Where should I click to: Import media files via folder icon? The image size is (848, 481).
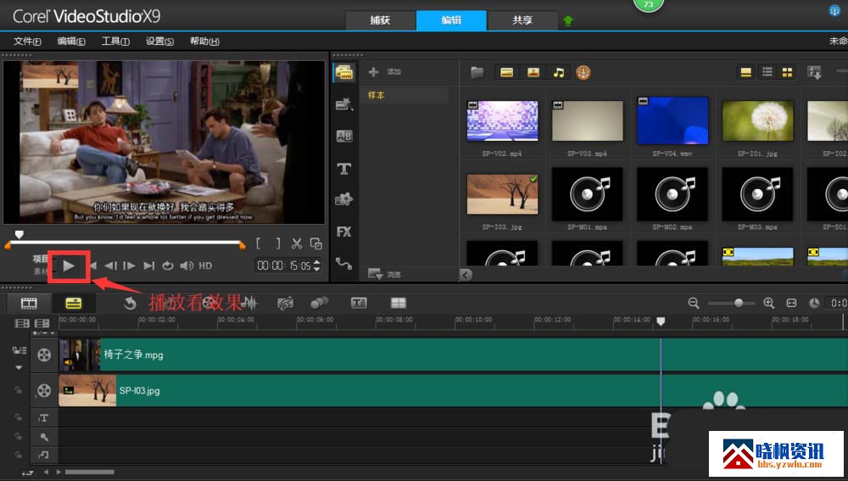[477, 72]
